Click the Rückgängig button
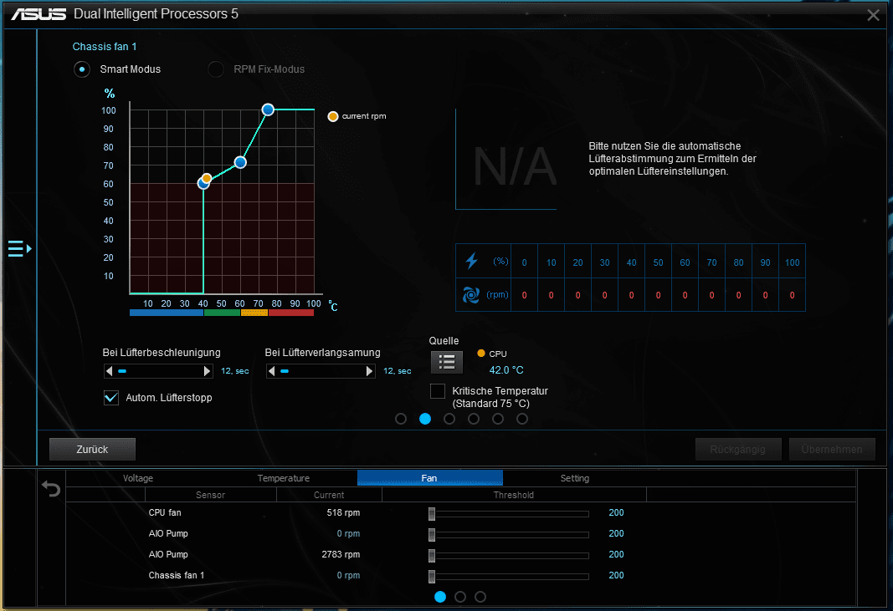This screenshot has height=611, width=893. coord(738,450)
